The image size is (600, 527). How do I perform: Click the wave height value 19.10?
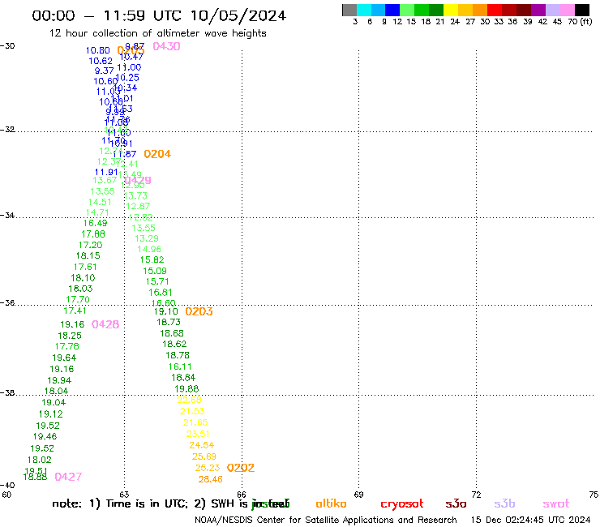coord(166,312)
